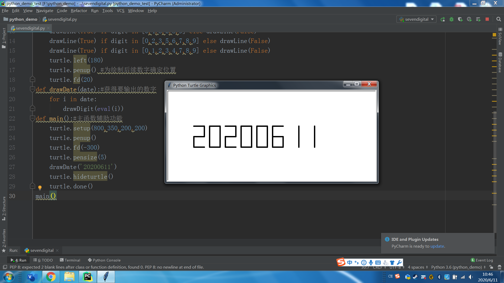Toggle the Favorites tool window
504x283 pixels.
(x=4, y=238)
